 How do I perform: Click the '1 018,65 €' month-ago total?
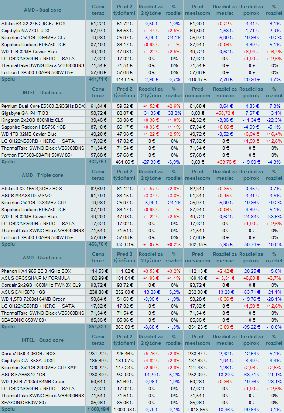pyautogui.click(x=198, y=410)
